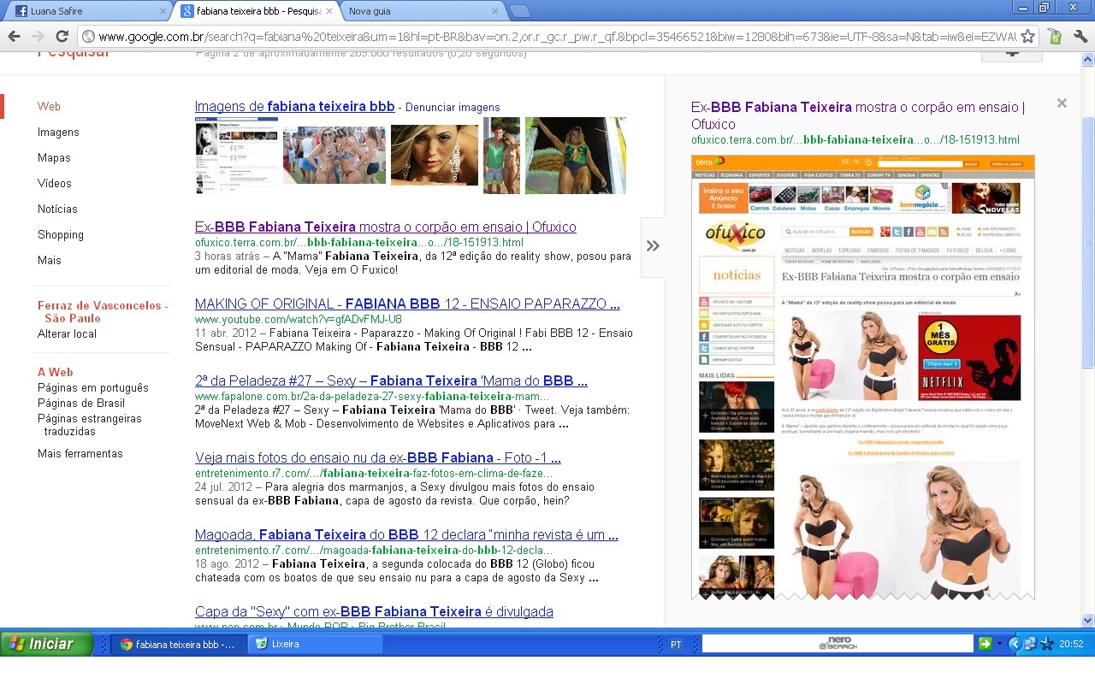Close the Luana Safire tab
Screen dimensions: 1095x684
click(x=163, y=11)
